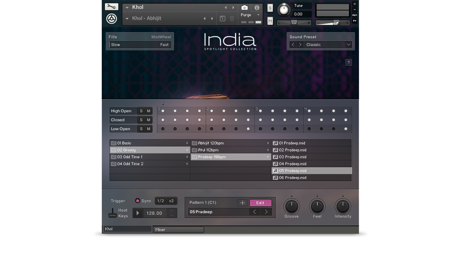Screen dimensions: 461x265
Task: Open the AUX sends panel
Action: coord(355,15)
